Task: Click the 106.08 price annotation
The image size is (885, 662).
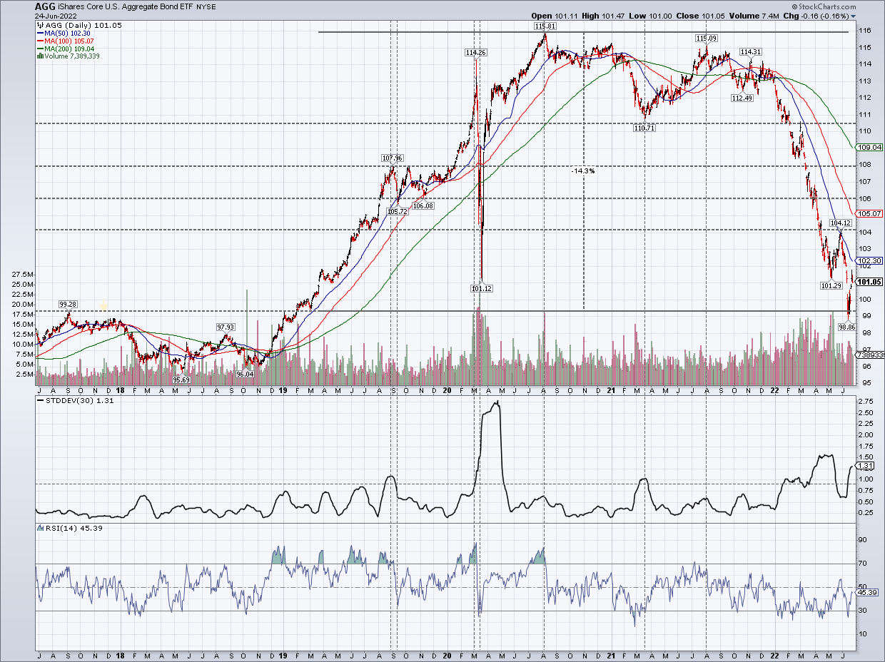Action: point(423,205)
